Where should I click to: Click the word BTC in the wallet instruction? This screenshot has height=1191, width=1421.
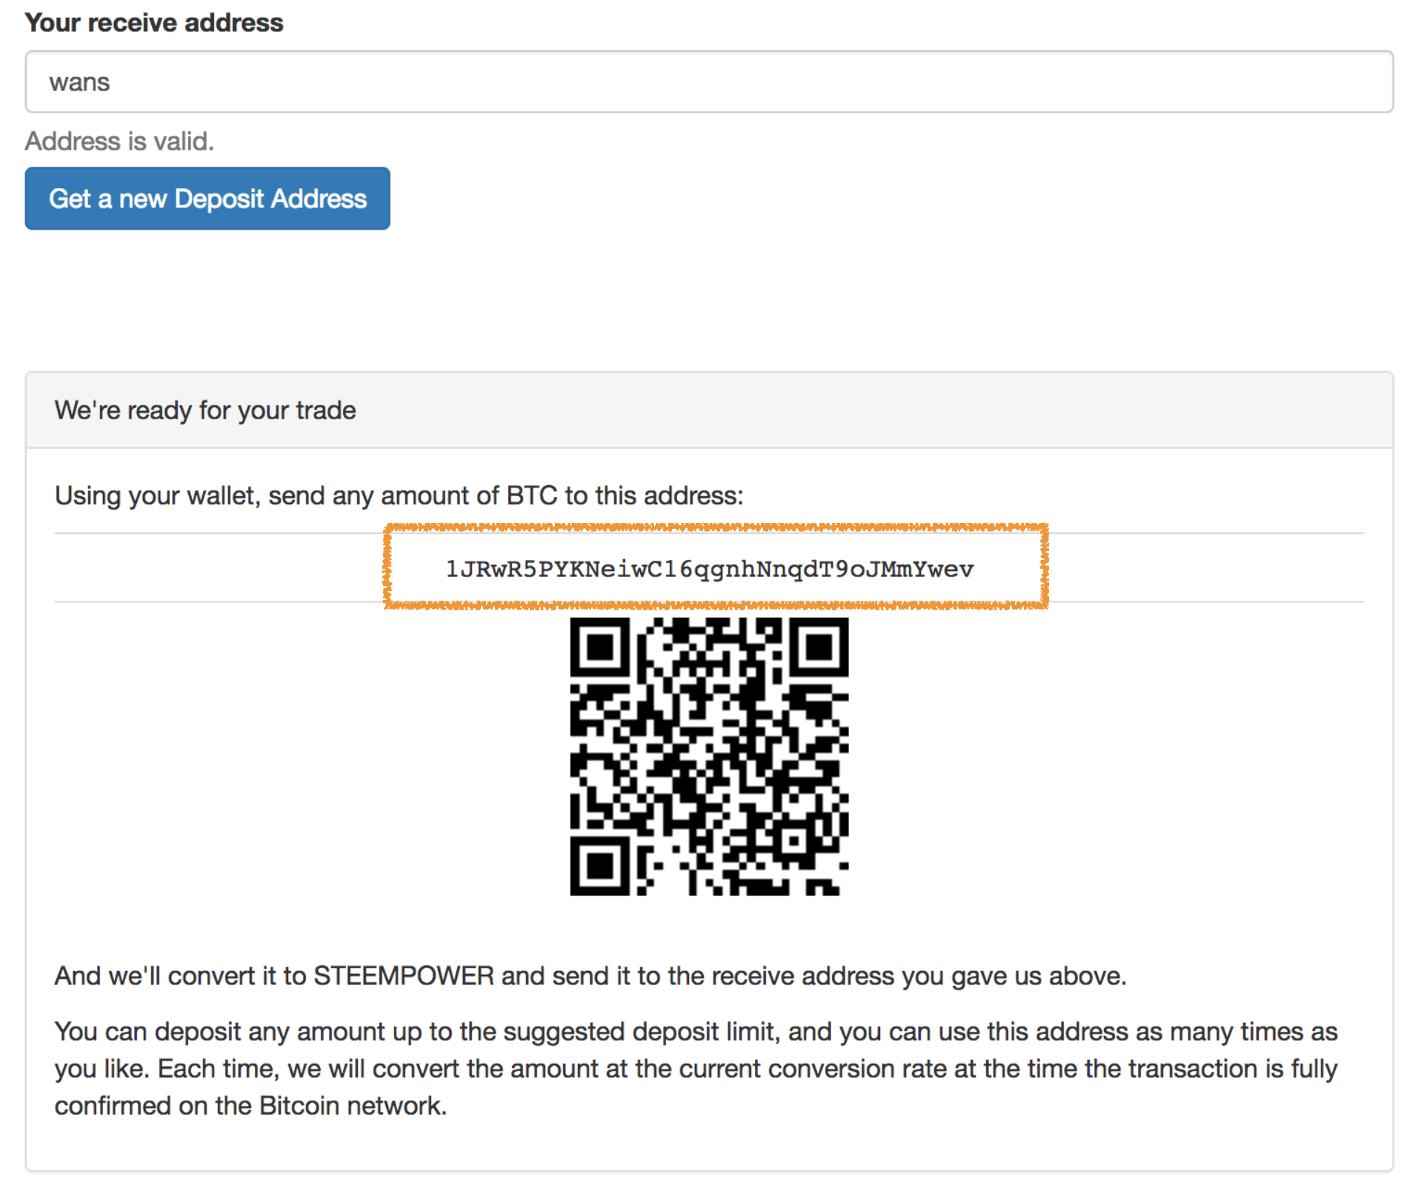pyautogui.click(x=531, y=496)
